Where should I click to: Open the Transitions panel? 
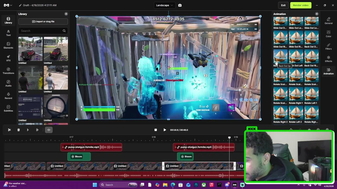point(8,71)
